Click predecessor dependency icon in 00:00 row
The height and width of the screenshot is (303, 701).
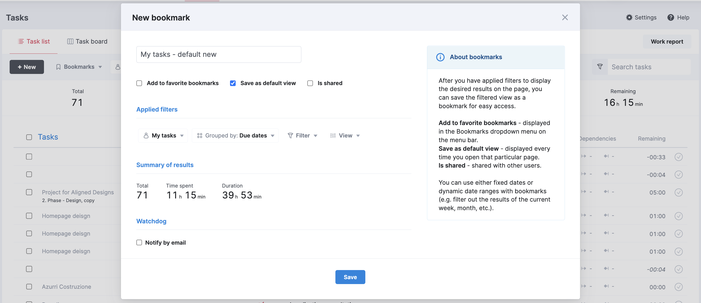pyautogui.click(x=583, y=286)
